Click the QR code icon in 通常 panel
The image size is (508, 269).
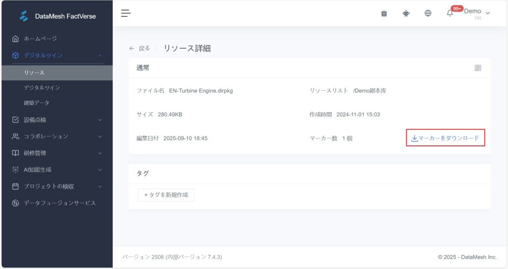click(x=478, y=68)
